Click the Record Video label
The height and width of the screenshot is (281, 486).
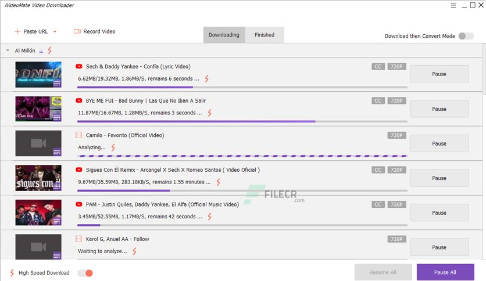point(99,31)
